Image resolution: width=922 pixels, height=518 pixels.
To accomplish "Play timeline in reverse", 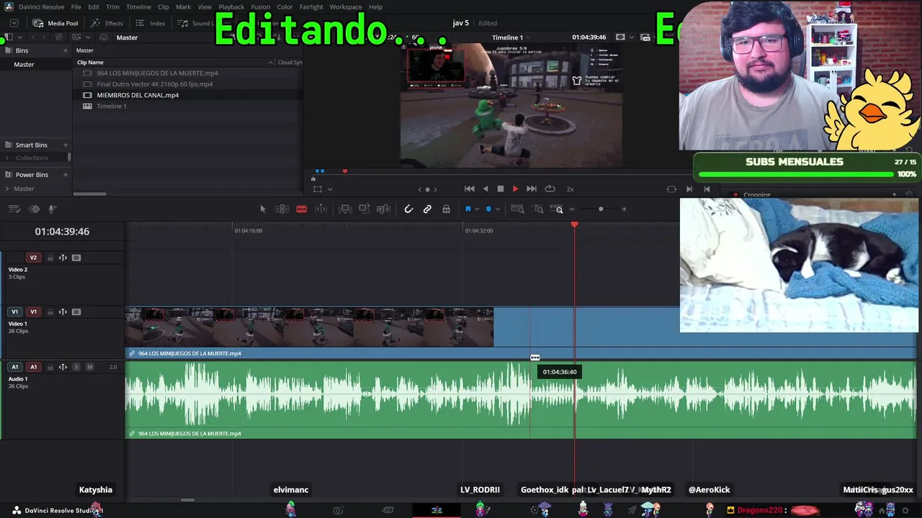I will tap(485, 189).
